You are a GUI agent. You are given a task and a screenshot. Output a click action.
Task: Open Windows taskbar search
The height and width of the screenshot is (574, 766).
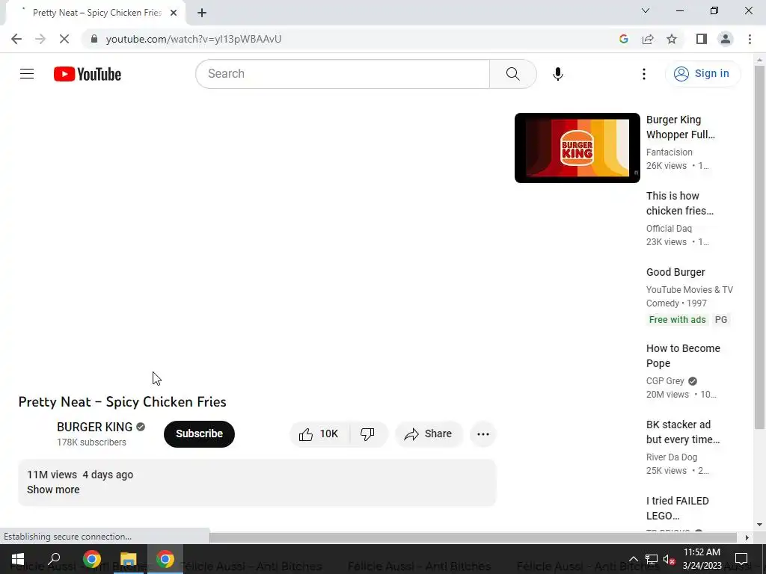[54, 559]
